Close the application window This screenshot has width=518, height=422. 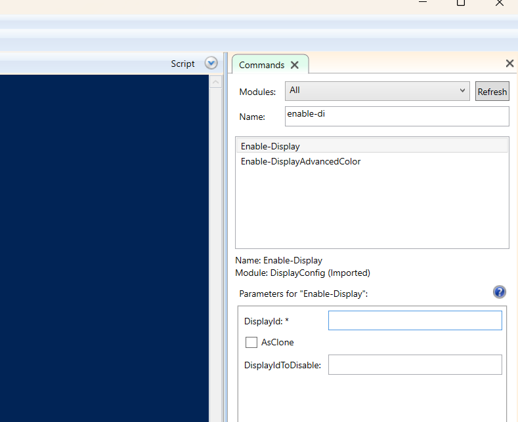(x=500, y=3)
